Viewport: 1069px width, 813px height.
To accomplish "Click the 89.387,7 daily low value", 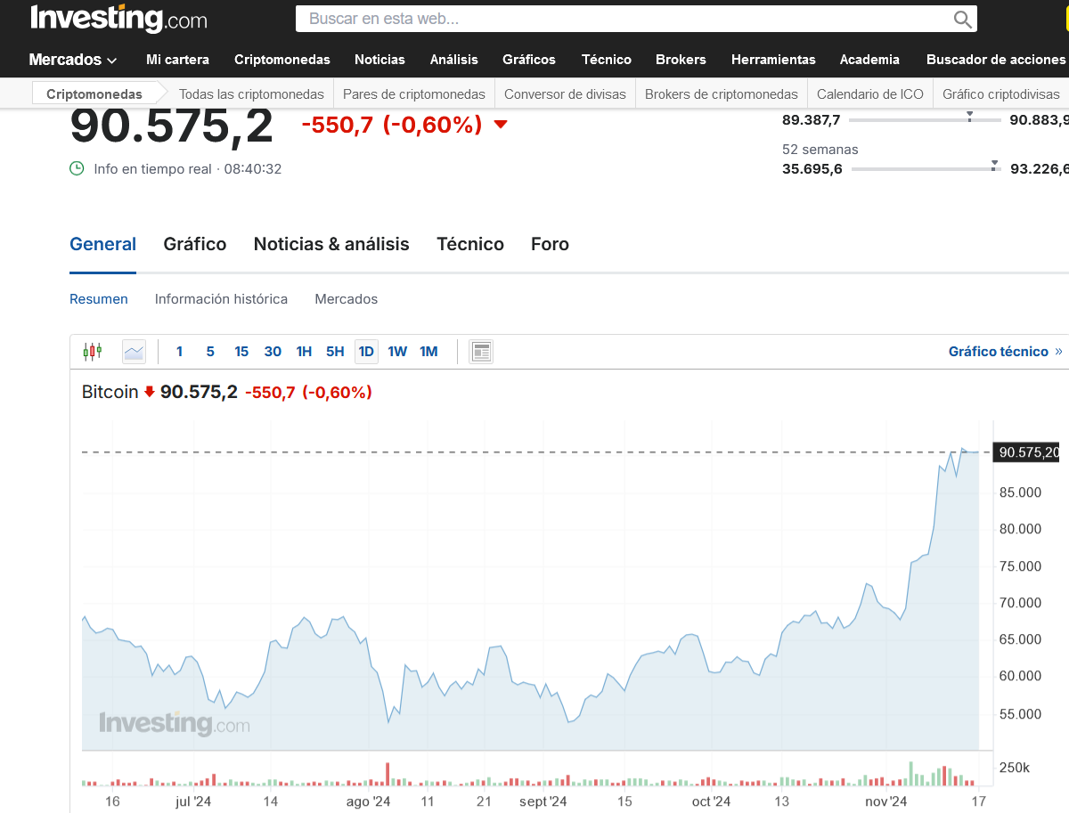I will click(x=812, y=119).
